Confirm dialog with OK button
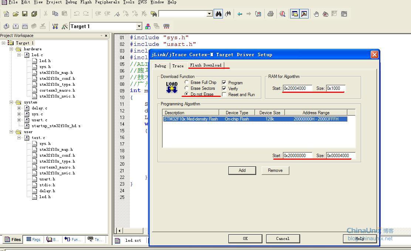This screenshot has height=251, width=411. (x=245, y=239)
